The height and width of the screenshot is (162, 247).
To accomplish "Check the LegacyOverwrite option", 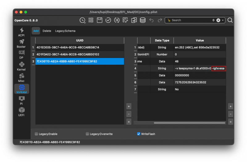I will [88, 134].
